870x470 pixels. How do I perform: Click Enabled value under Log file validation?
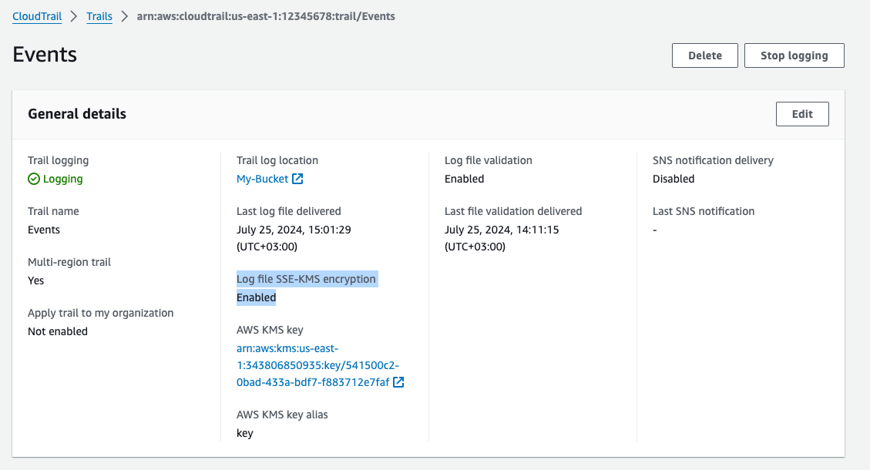tap(465, 179)
